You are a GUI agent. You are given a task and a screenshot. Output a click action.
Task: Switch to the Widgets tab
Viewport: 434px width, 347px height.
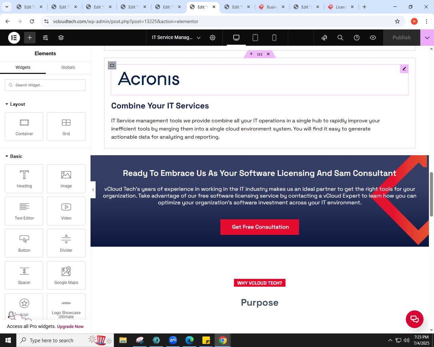point(23,67)
